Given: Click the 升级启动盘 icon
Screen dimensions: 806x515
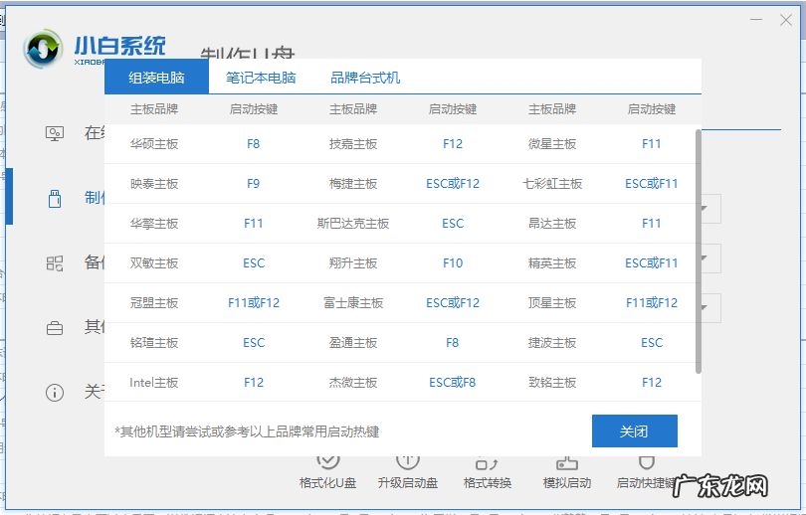Looking at the screenshot, I should pyautogui.click(x=408, y=462).
